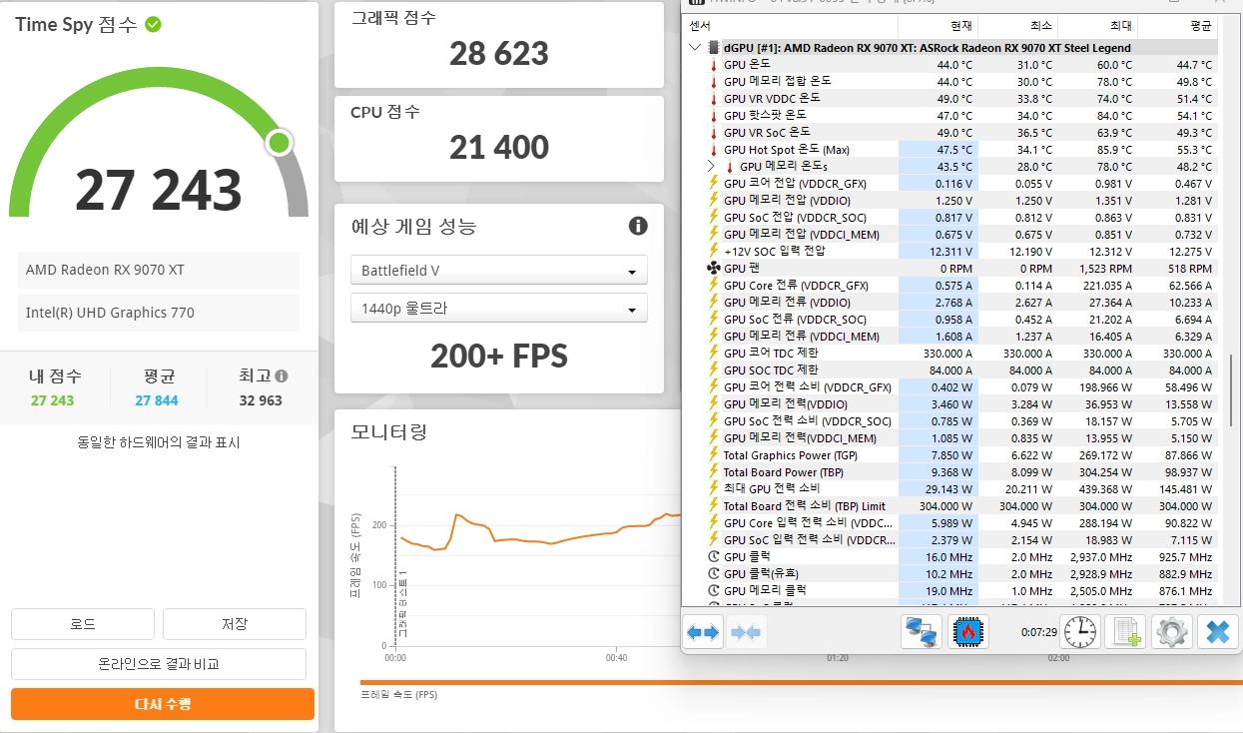Click the GPU chip icon in dGPU header row
Screen dimensions: 1243x733
click(x=714, y=47)
